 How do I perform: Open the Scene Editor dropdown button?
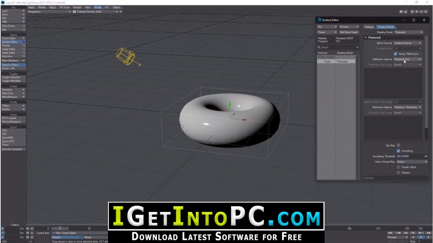[13, 38]
